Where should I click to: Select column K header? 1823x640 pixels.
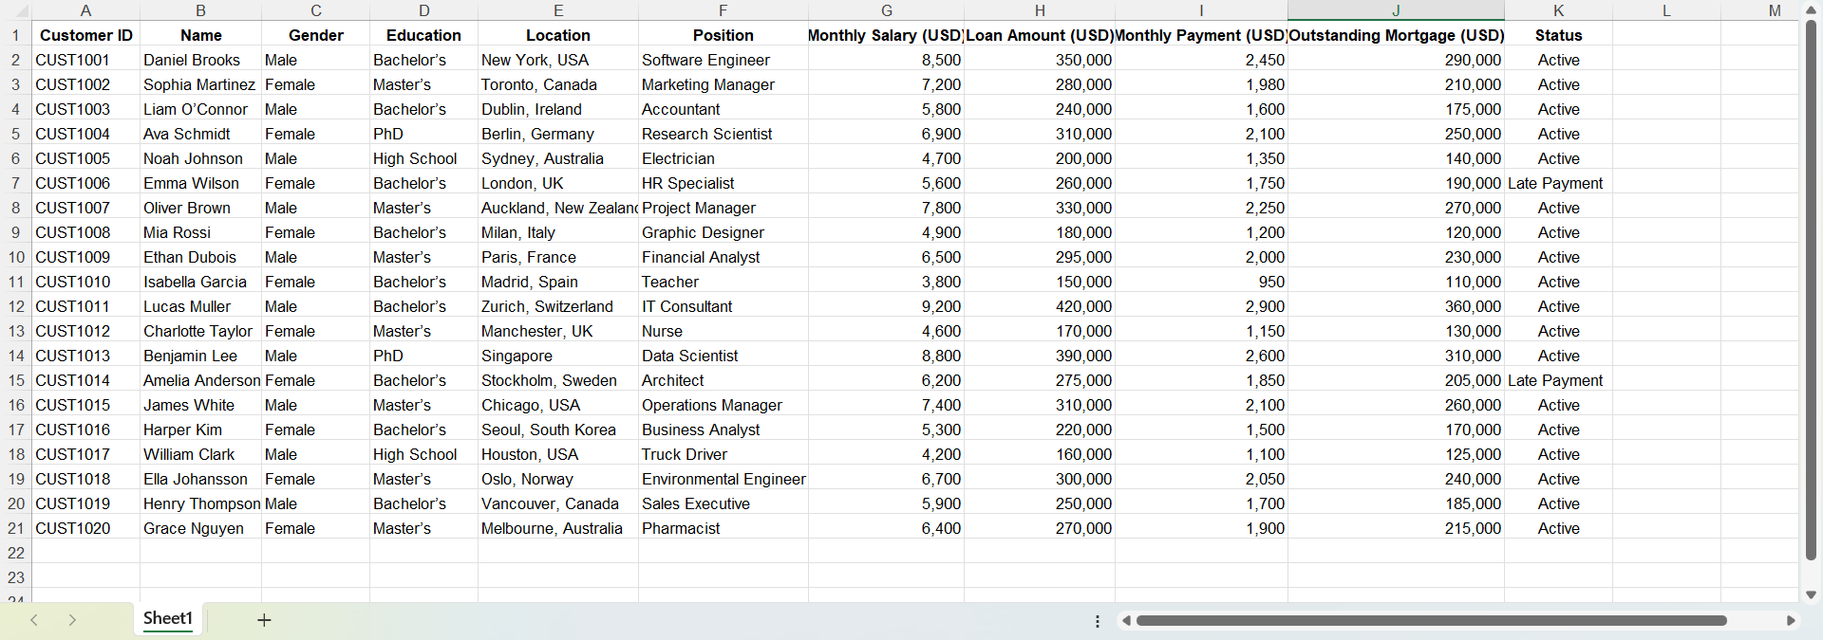click(x=1558, y=10)
